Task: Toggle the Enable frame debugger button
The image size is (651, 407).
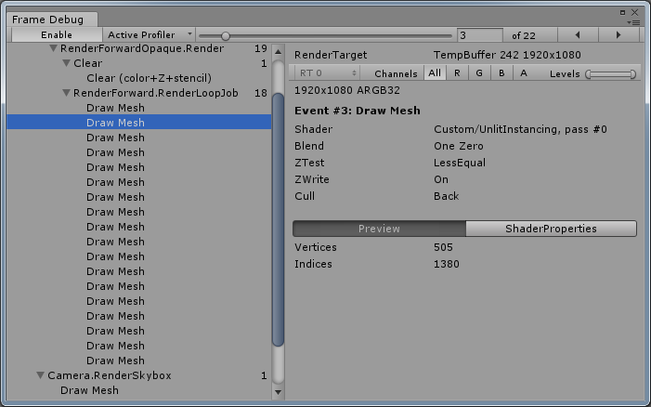Action: (x=56, y=34)
